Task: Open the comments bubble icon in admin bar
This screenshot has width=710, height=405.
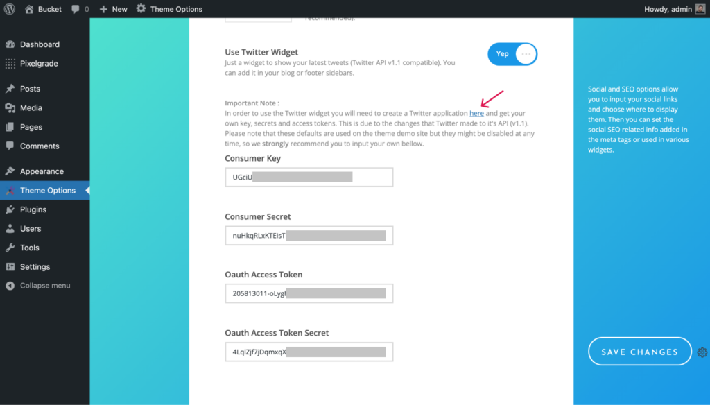Action: click(75, 9)
